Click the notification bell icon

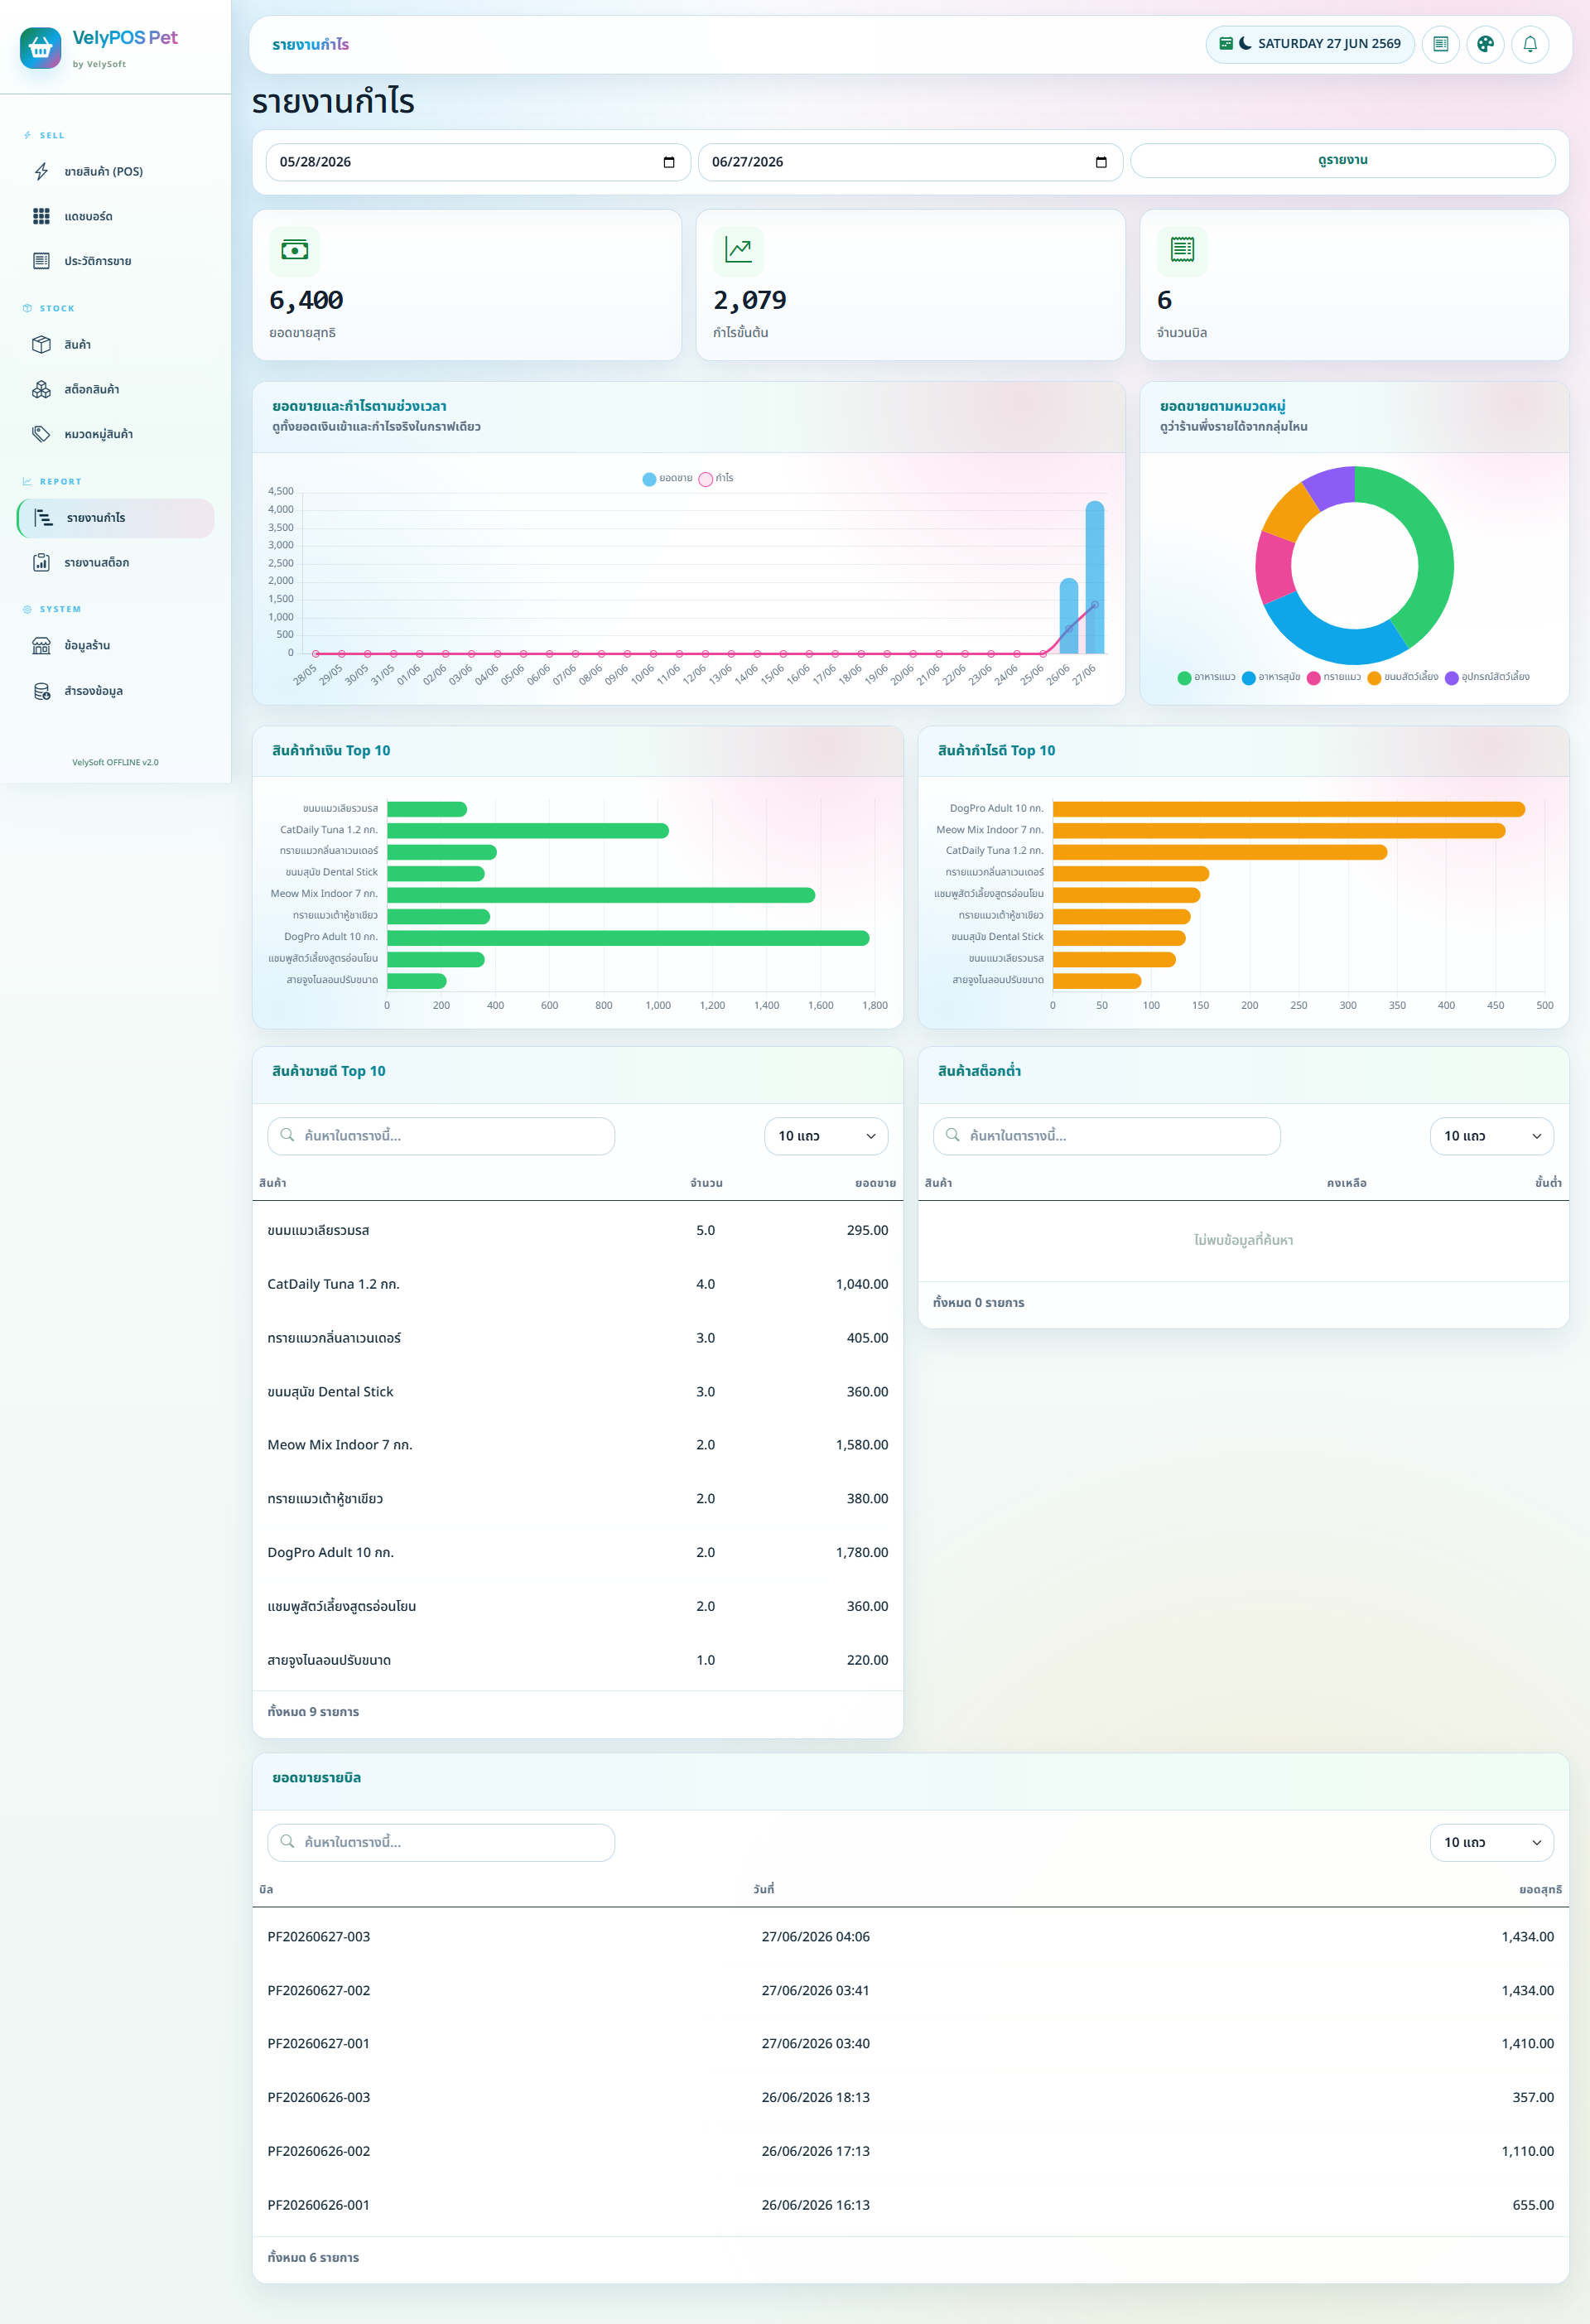[x=1530, y=44]
